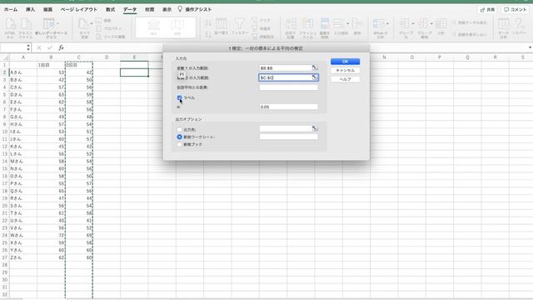Click the Text to Columns icon
Viewport: 533px width, 300px height.
[x=291, y=24]
